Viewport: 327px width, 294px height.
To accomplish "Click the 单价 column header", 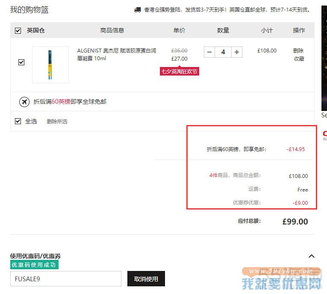I will coord(180,30).
